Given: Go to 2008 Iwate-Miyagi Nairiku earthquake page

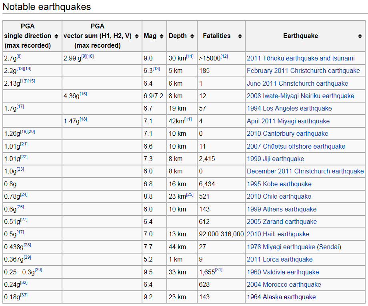Looking at the screenshot, I should [300, 96].
